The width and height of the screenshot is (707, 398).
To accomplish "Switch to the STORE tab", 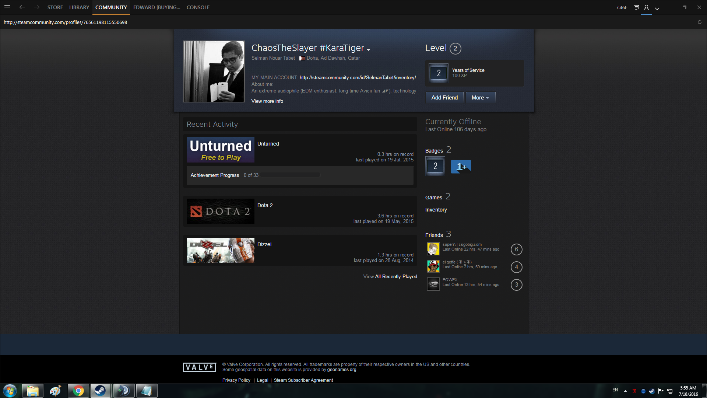I will pyautogui.click(x=55, y=7).
